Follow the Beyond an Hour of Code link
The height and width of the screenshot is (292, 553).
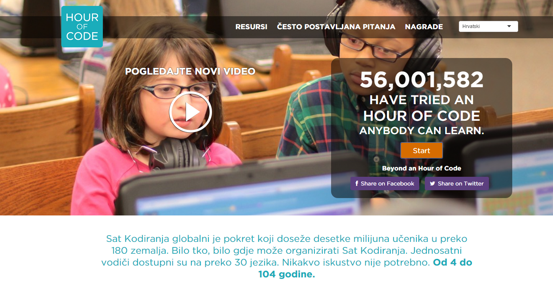click(x=421, y=168)
